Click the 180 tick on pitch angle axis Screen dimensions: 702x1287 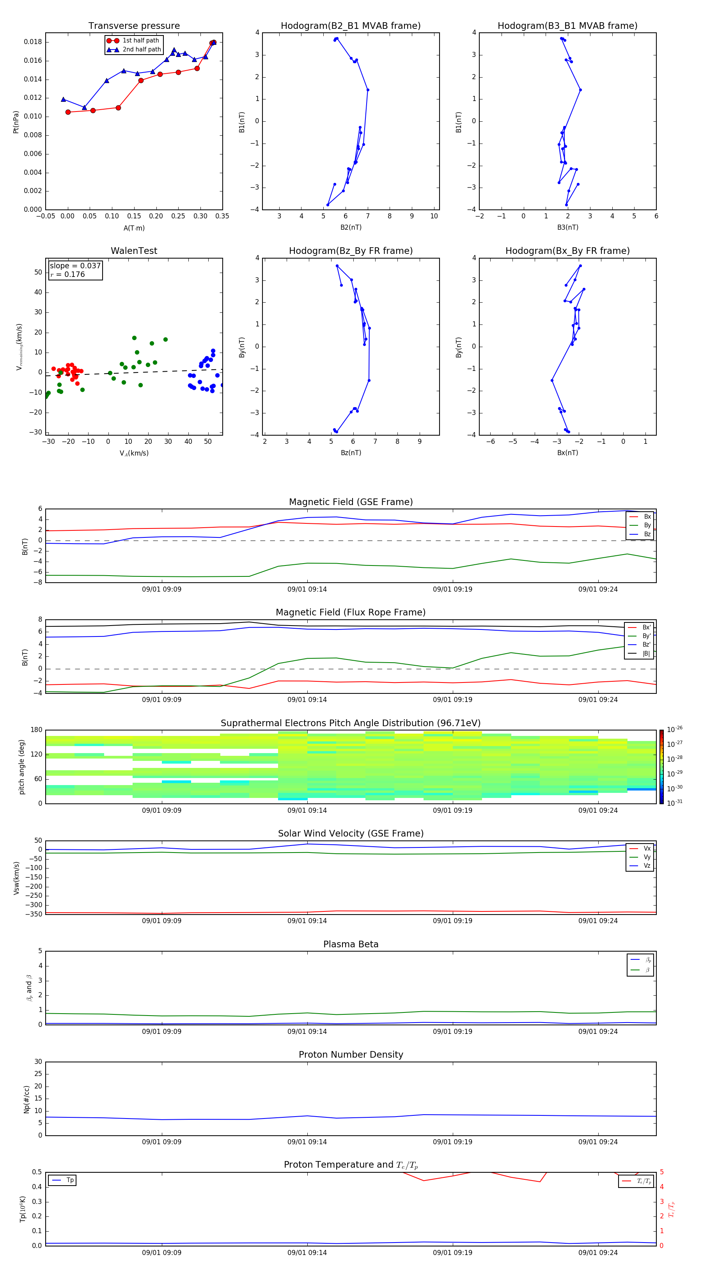tap(37, 730)
